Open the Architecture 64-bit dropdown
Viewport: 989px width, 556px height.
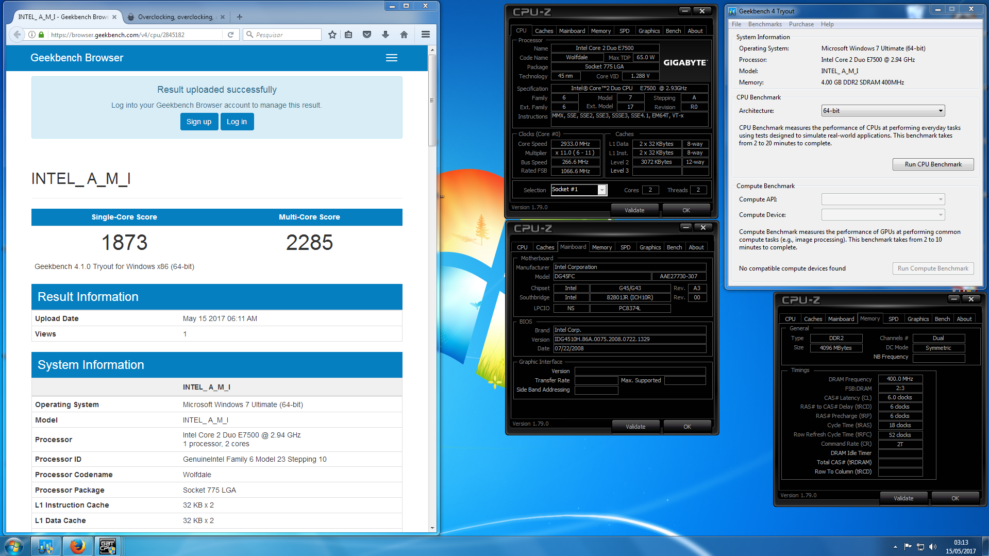point(883,111)
